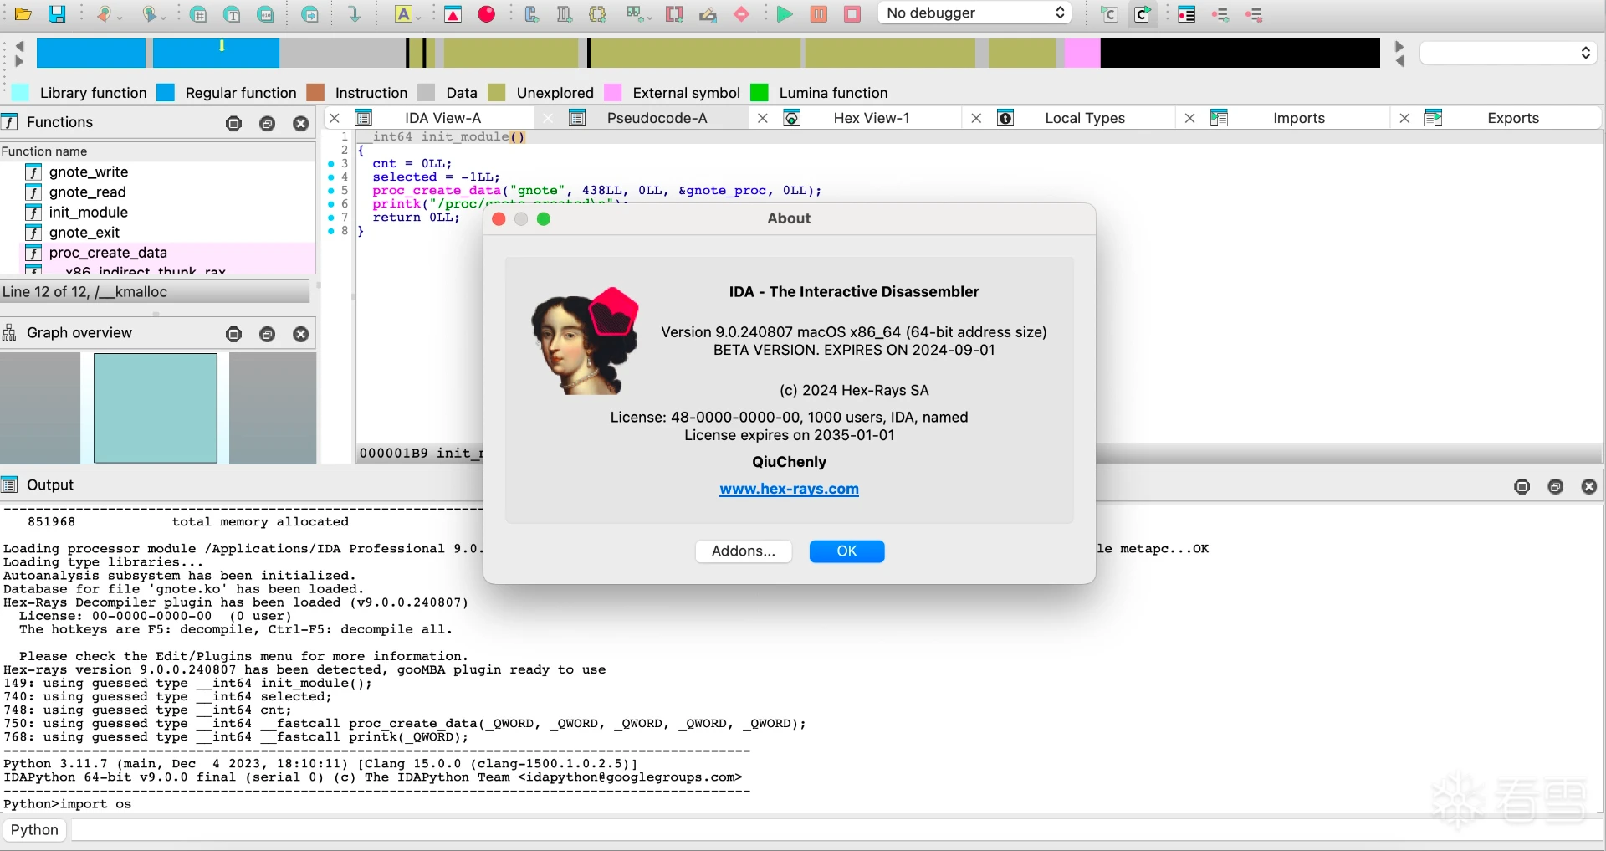Open the hex dump view toolbar icon
The height and width of the screenshot is (851, 1606).
[x=198, y=14]
